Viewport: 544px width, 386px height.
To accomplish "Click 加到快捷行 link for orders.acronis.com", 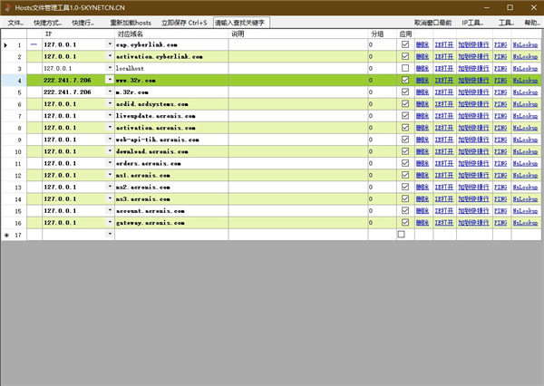I will 474,163.
